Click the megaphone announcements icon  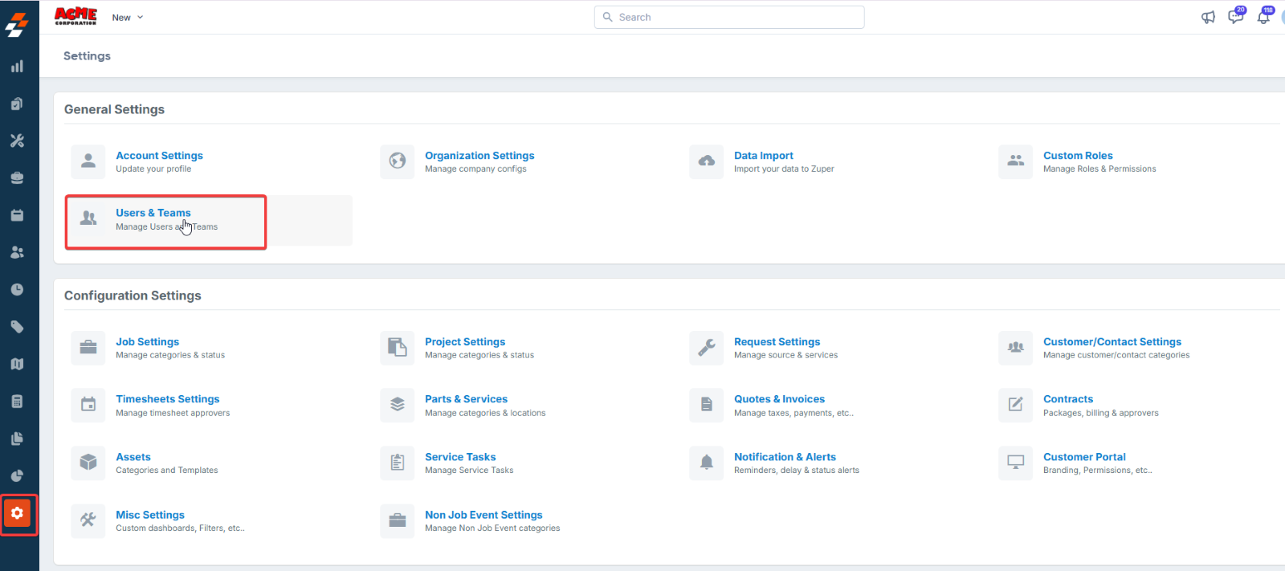(1208, 17)
